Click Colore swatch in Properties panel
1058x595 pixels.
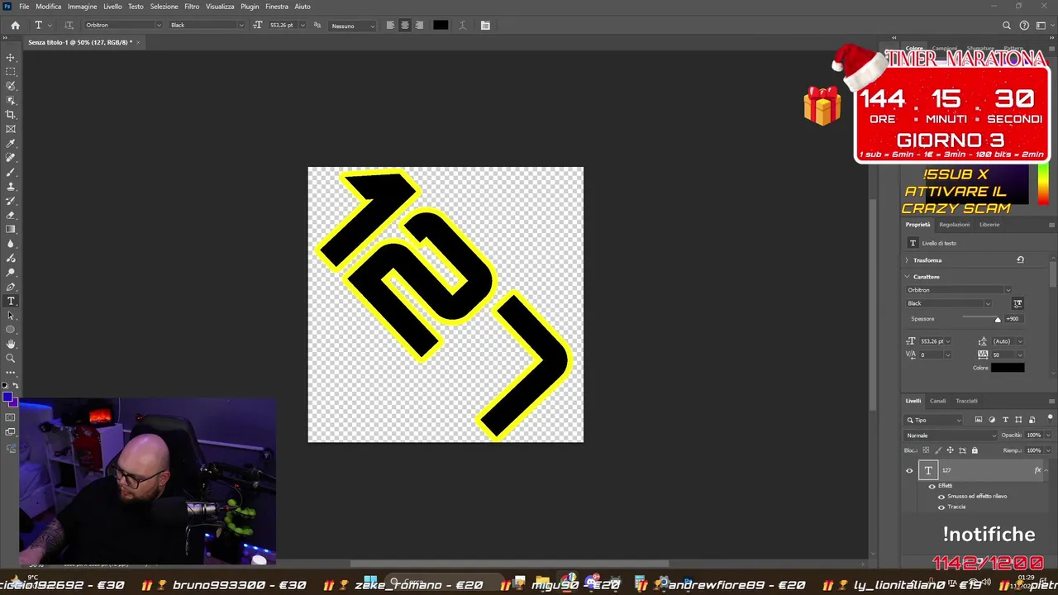tap(1008, 368)
